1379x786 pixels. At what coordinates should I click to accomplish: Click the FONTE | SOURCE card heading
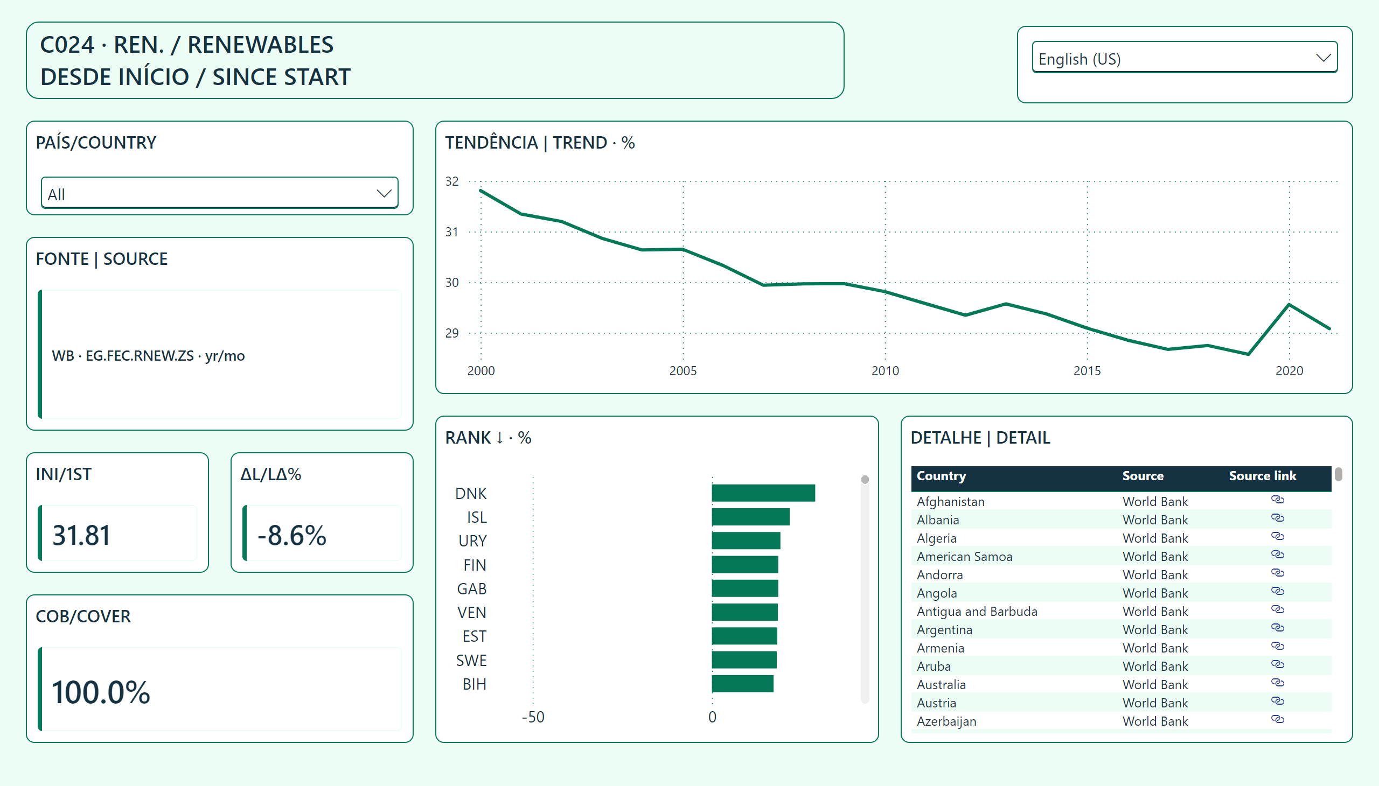coord(102,259)
